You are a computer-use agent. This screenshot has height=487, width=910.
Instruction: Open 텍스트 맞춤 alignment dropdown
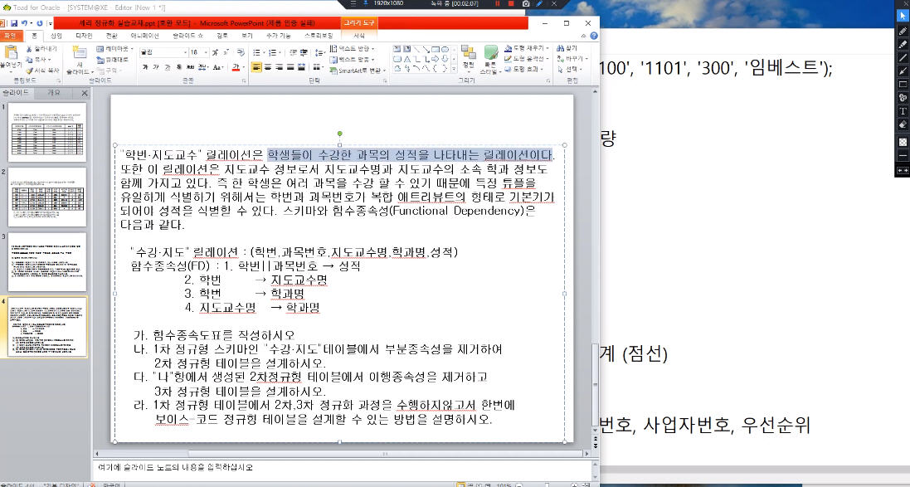pos(353,59)
